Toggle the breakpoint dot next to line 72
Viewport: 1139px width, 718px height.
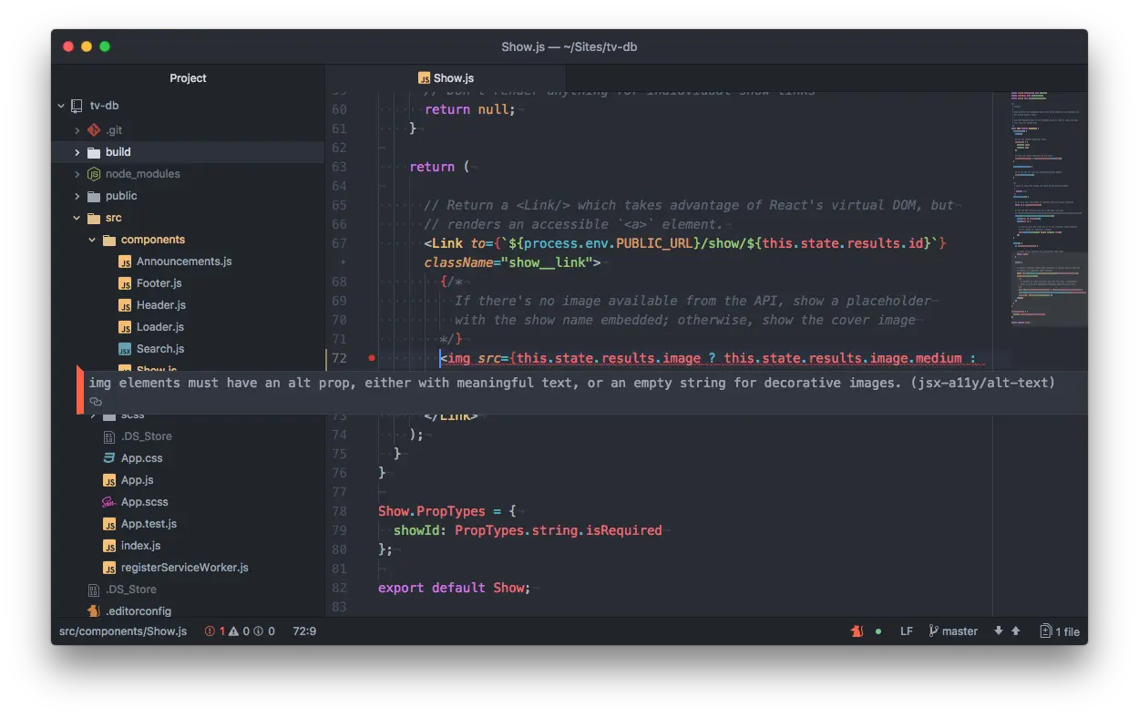pyautogui.click(x=370, y=358)
